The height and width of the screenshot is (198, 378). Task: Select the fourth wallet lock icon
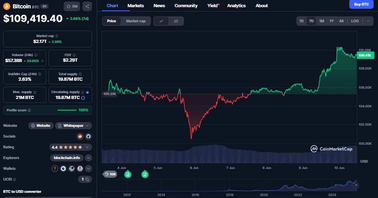pyautogui.click(x=80, y=169)
